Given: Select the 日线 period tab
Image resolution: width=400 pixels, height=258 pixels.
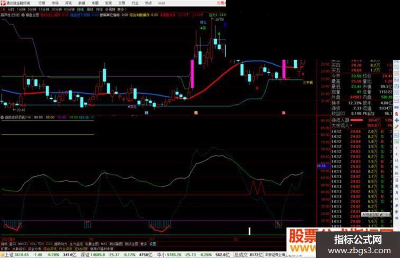Looking at the screenshot, I should pos(80,9).
